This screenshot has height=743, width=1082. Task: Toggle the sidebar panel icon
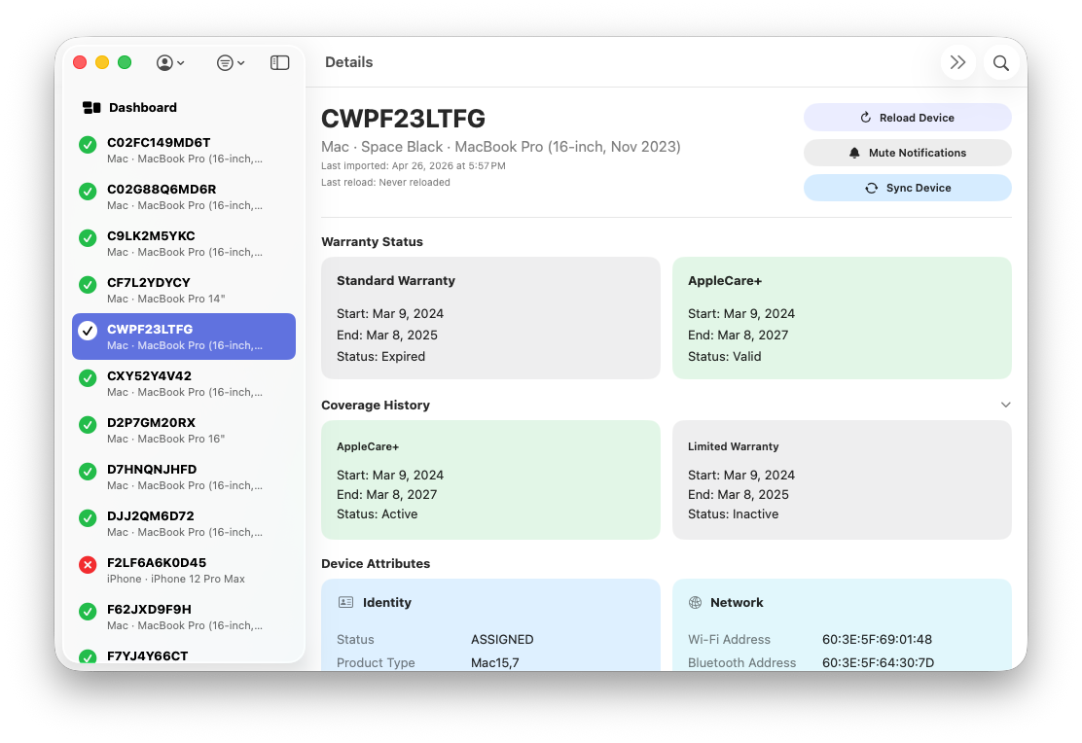pos(279,63)
